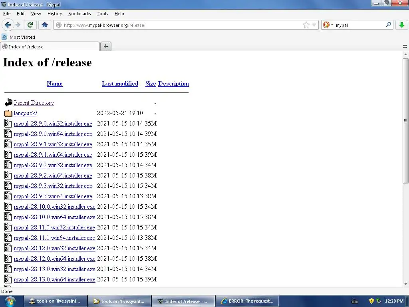This screenshot has height=307, width=409.
Task: Click the scrollbar down arrow
Action: click(x=405, y=284)
